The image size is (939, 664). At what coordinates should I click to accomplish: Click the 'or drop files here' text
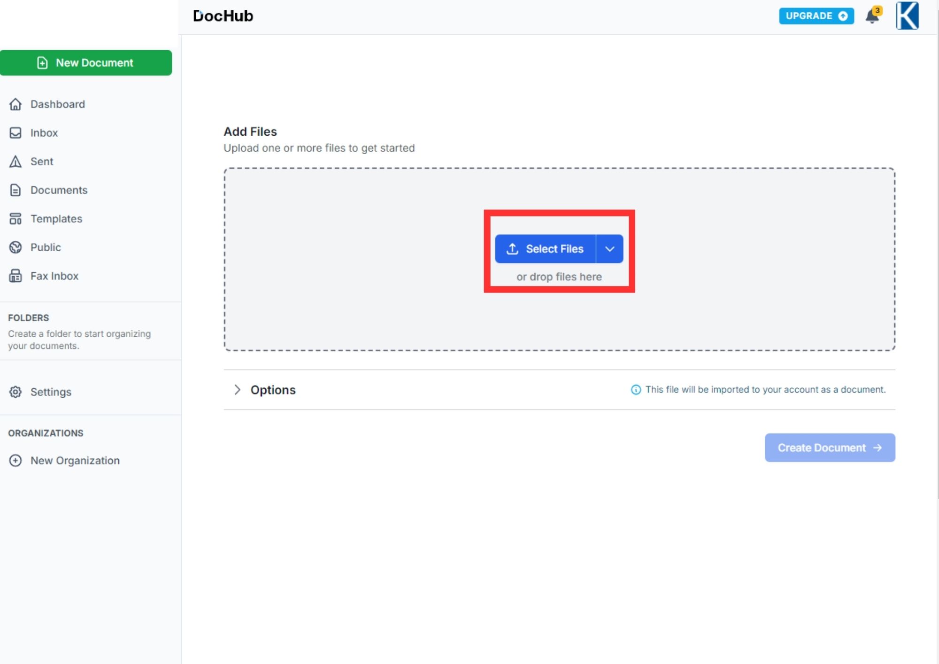559,277
